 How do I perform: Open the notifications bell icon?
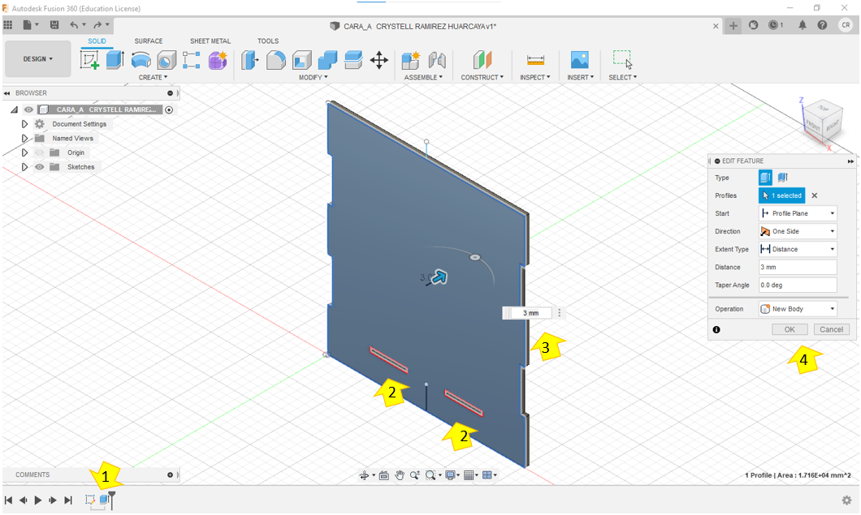[x=803, y=24]
